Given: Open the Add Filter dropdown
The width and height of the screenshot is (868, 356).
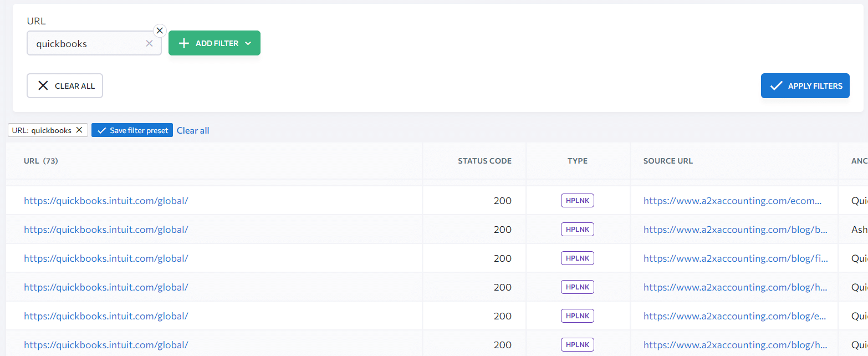Looking at the screenshot, I should [215, 43].
